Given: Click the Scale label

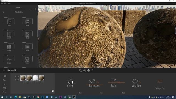Looking at the screenshot, I should [x=114, y=86].
